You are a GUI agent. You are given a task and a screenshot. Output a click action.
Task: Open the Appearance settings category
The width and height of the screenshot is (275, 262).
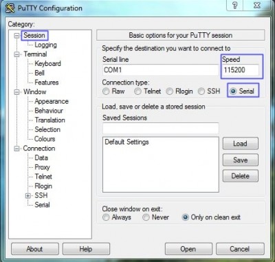coord(52,101)
